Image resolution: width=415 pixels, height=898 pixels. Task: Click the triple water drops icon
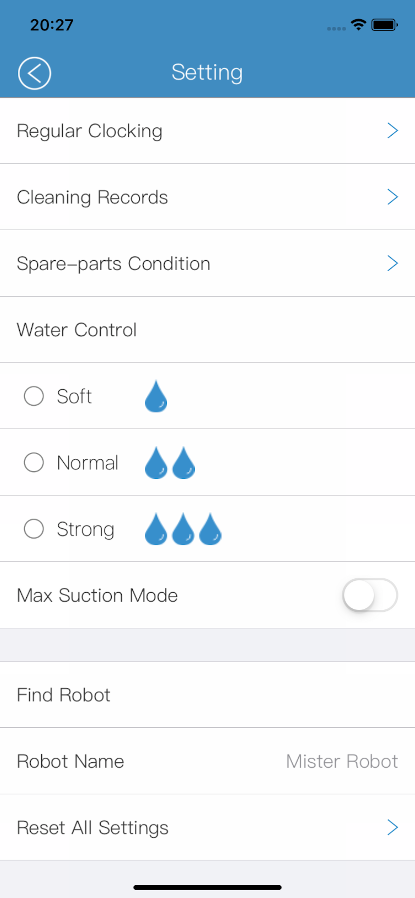(x=183, y=529)
